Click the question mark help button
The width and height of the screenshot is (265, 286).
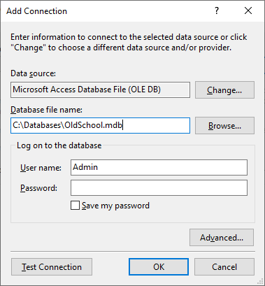(x=217, y=10)
